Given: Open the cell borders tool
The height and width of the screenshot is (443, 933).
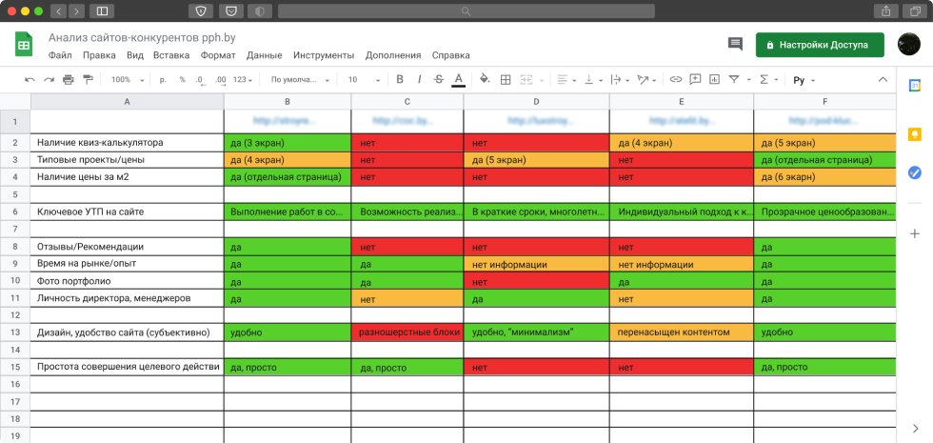Looking at the screenshot, I should click(506, 80).
